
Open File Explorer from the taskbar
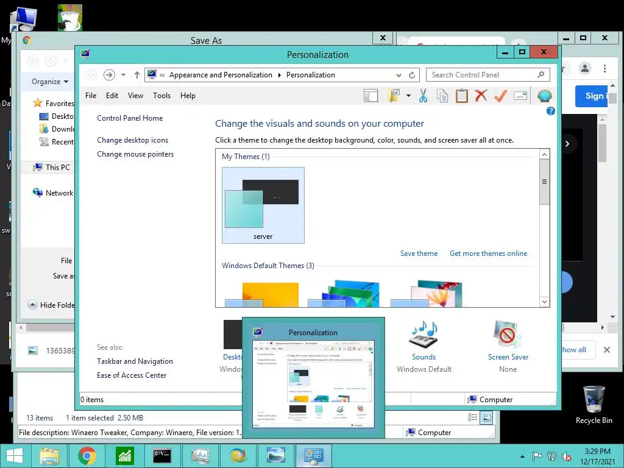click(49, 456)
